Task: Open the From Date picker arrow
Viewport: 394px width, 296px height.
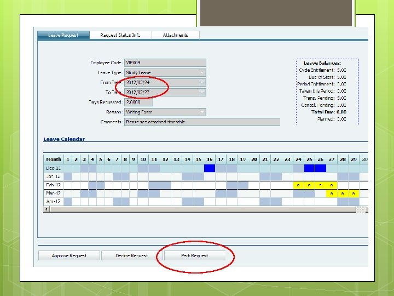Action: coord(202,82)
